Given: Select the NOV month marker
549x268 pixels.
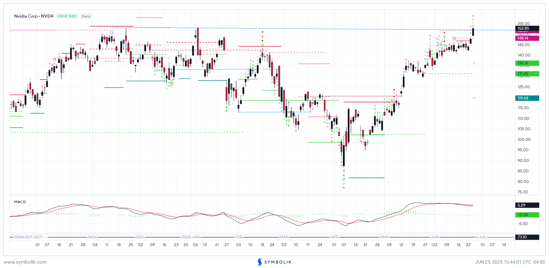Looking at the screenshot, I should (x=93, y=237).
